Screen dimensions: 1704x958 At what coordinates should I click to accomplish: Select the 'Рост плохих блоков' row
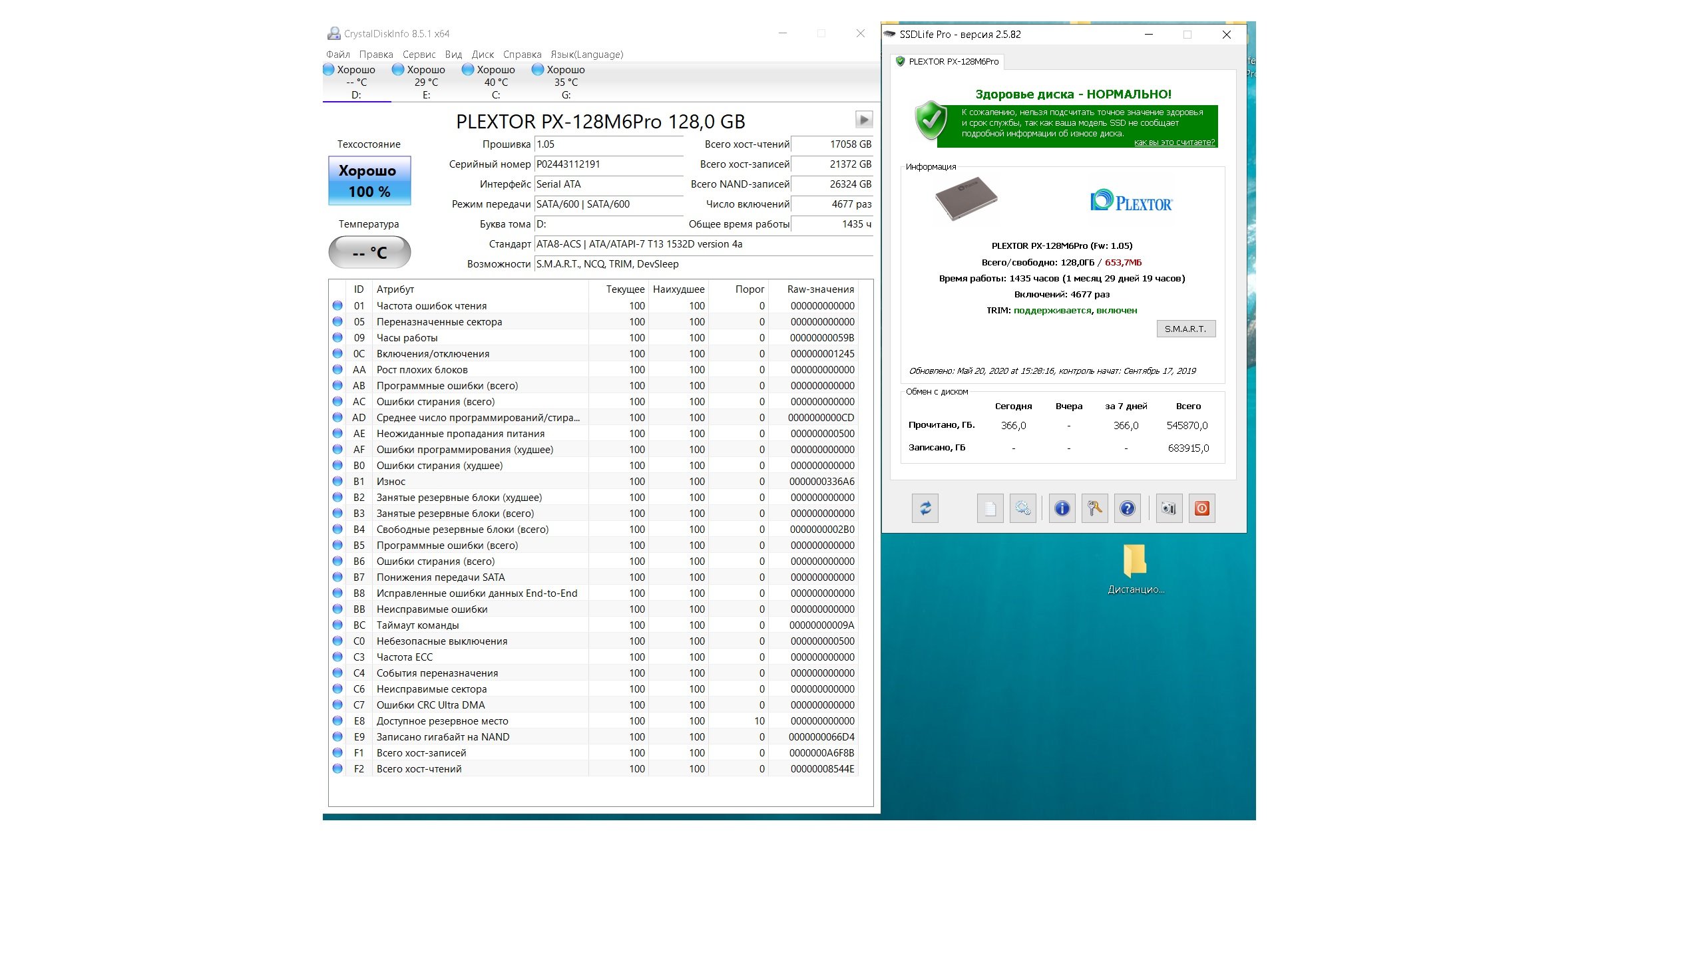594,369
